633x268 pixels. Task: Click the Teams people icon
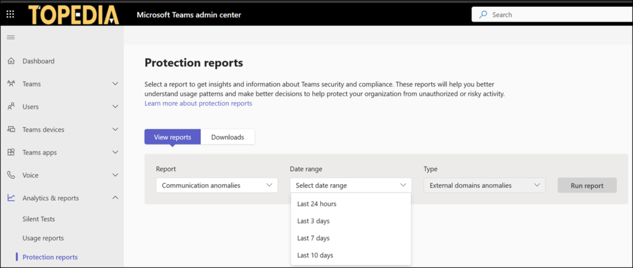point(11,84)
